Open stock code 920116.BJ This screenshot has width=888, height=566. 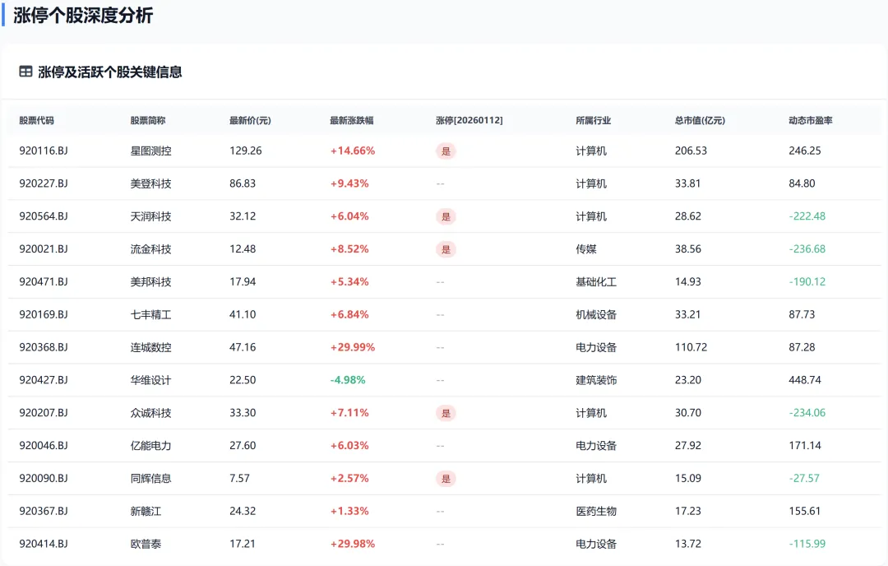pos(44,151)
